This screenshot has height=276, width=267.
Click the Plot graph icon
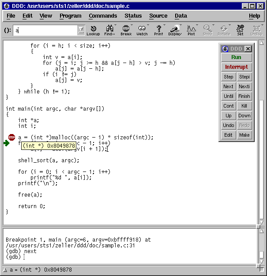191,30
